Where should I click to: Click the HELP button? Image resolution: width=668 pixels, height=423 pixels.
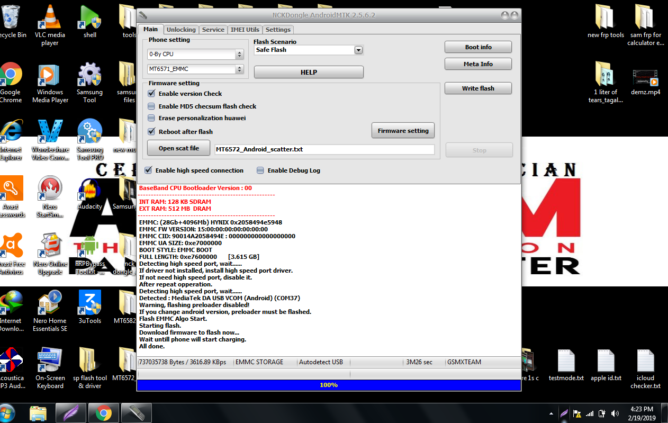tap(309, 72)
